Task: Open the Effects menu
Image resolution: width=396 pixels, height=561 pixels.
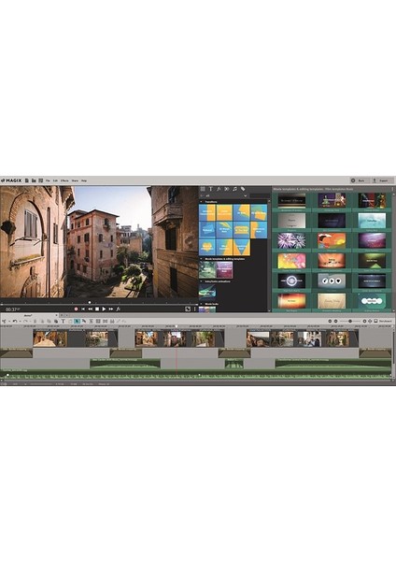Action: (64, 180)
